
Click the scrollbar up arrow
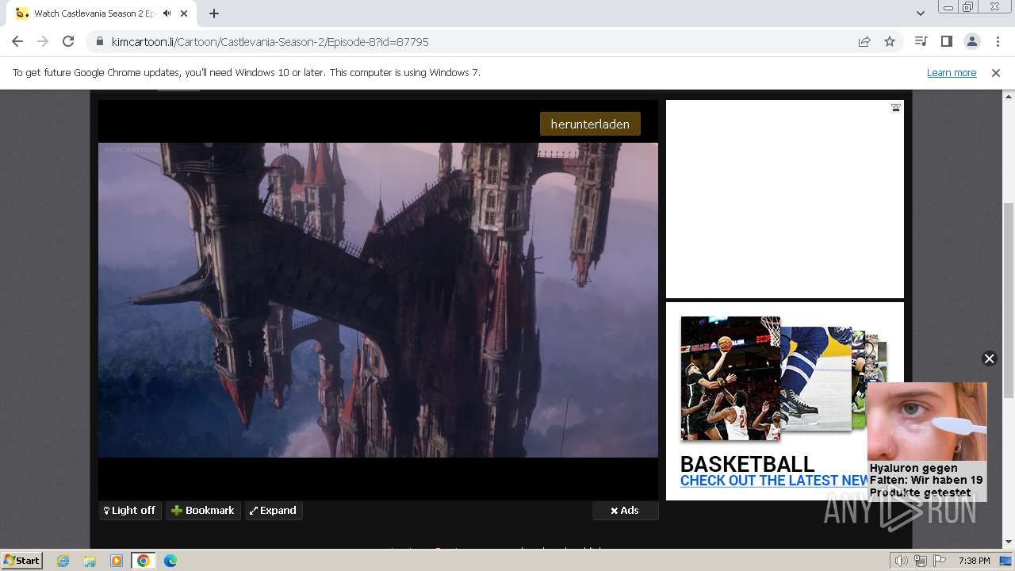pos(1008,96)
